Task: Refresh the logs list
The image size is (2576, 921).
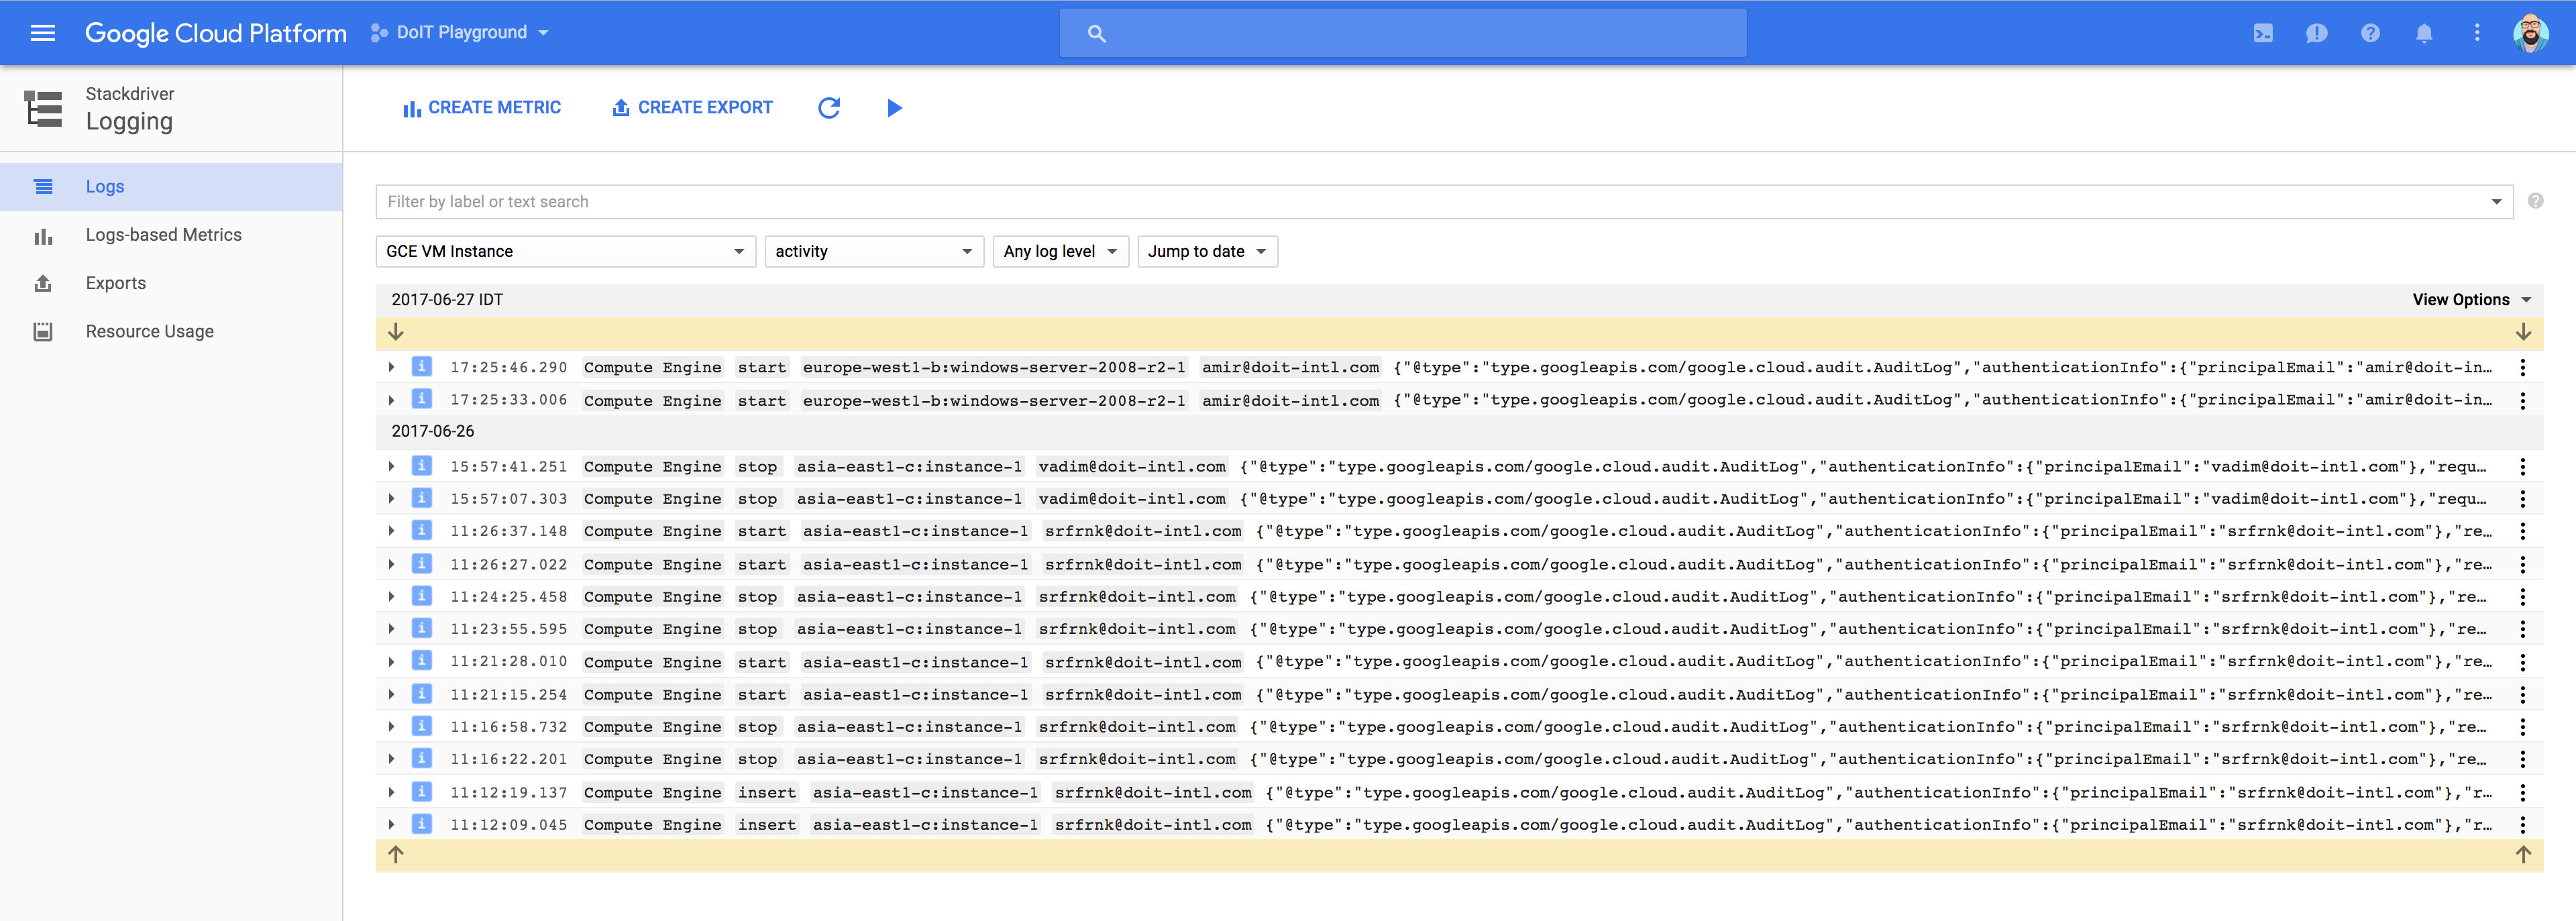Action: tap(829, 108)
